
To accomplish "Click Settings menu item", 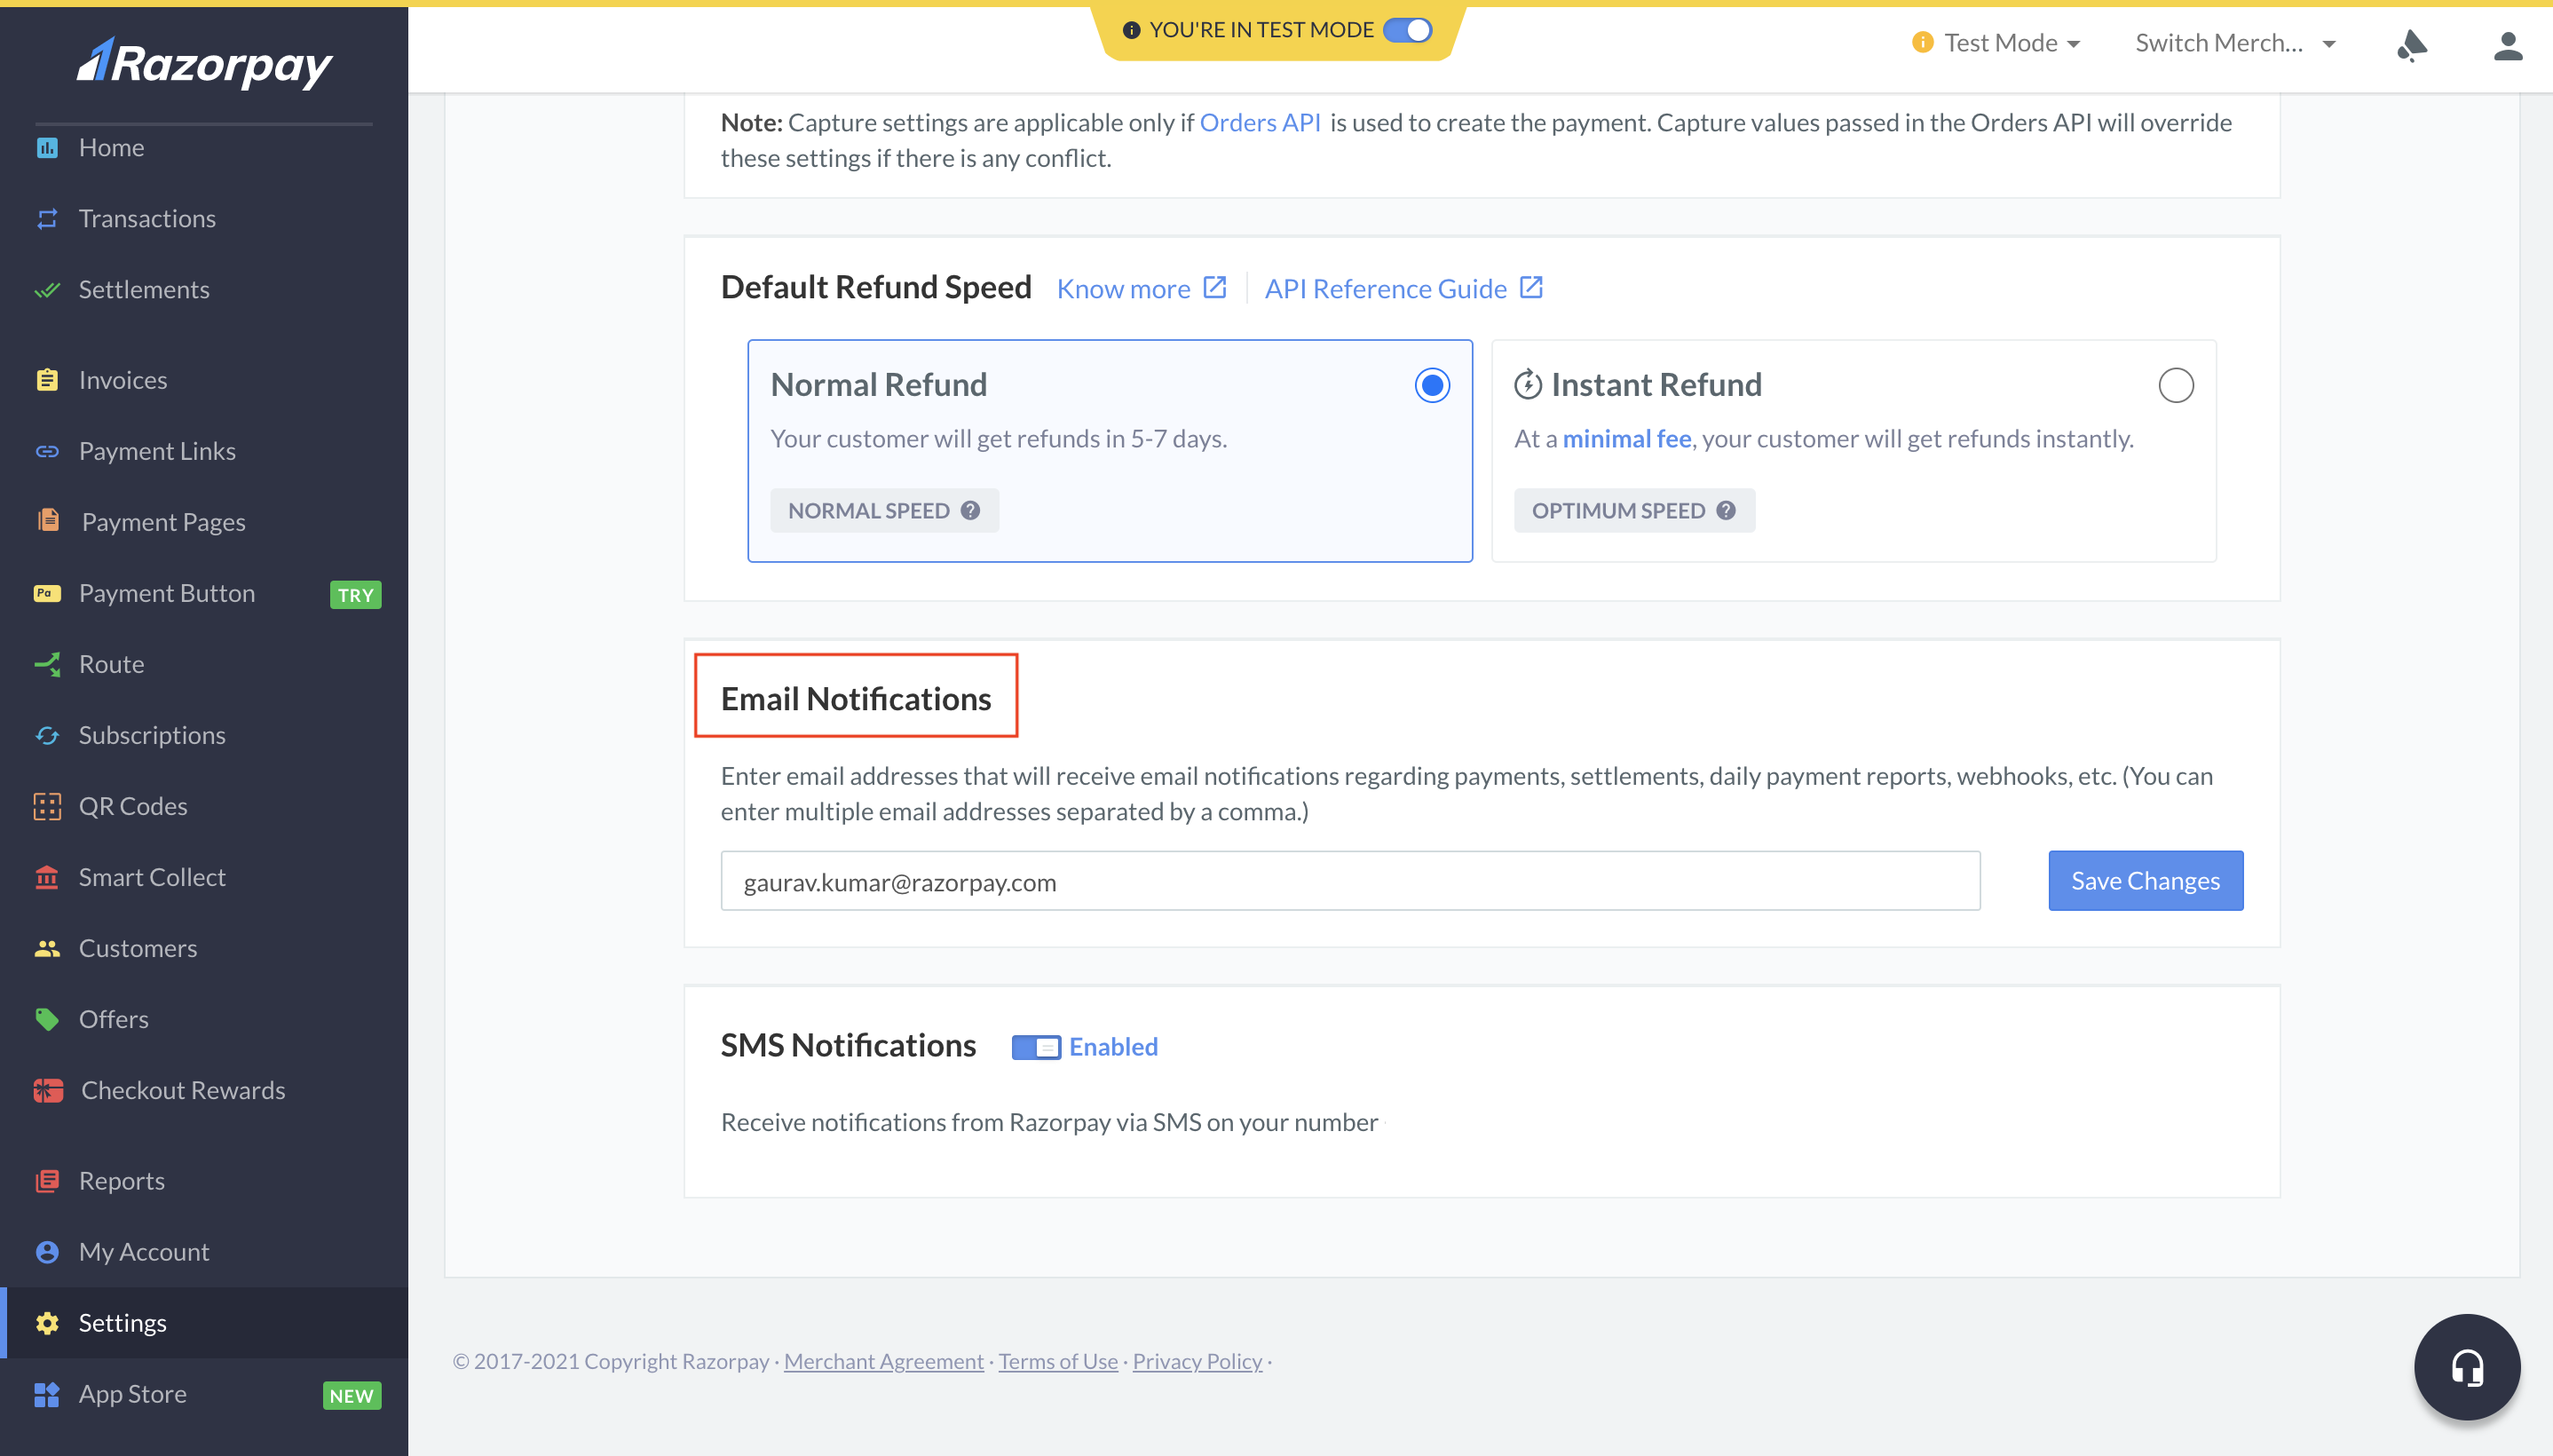I will (x=123, y=1321).
